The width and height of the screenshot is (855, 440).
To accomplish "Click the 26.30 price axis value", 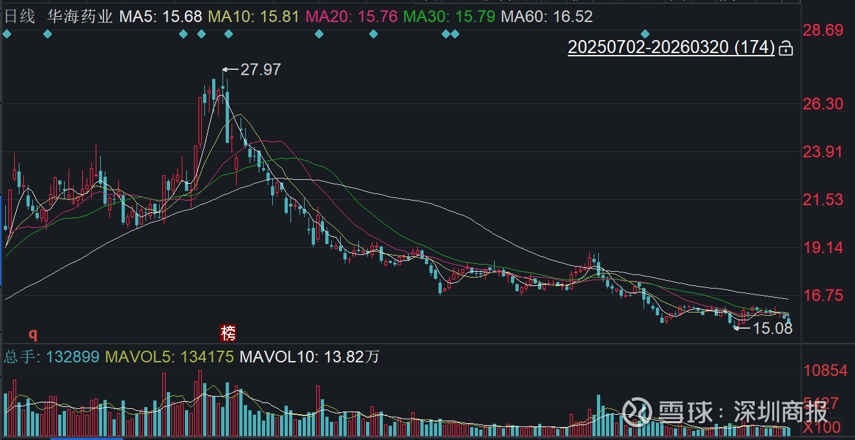I will tap(823, 104).
